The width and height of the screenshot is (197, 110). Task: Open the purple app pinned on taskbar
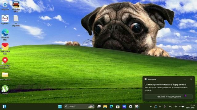(x=124, y=107)
